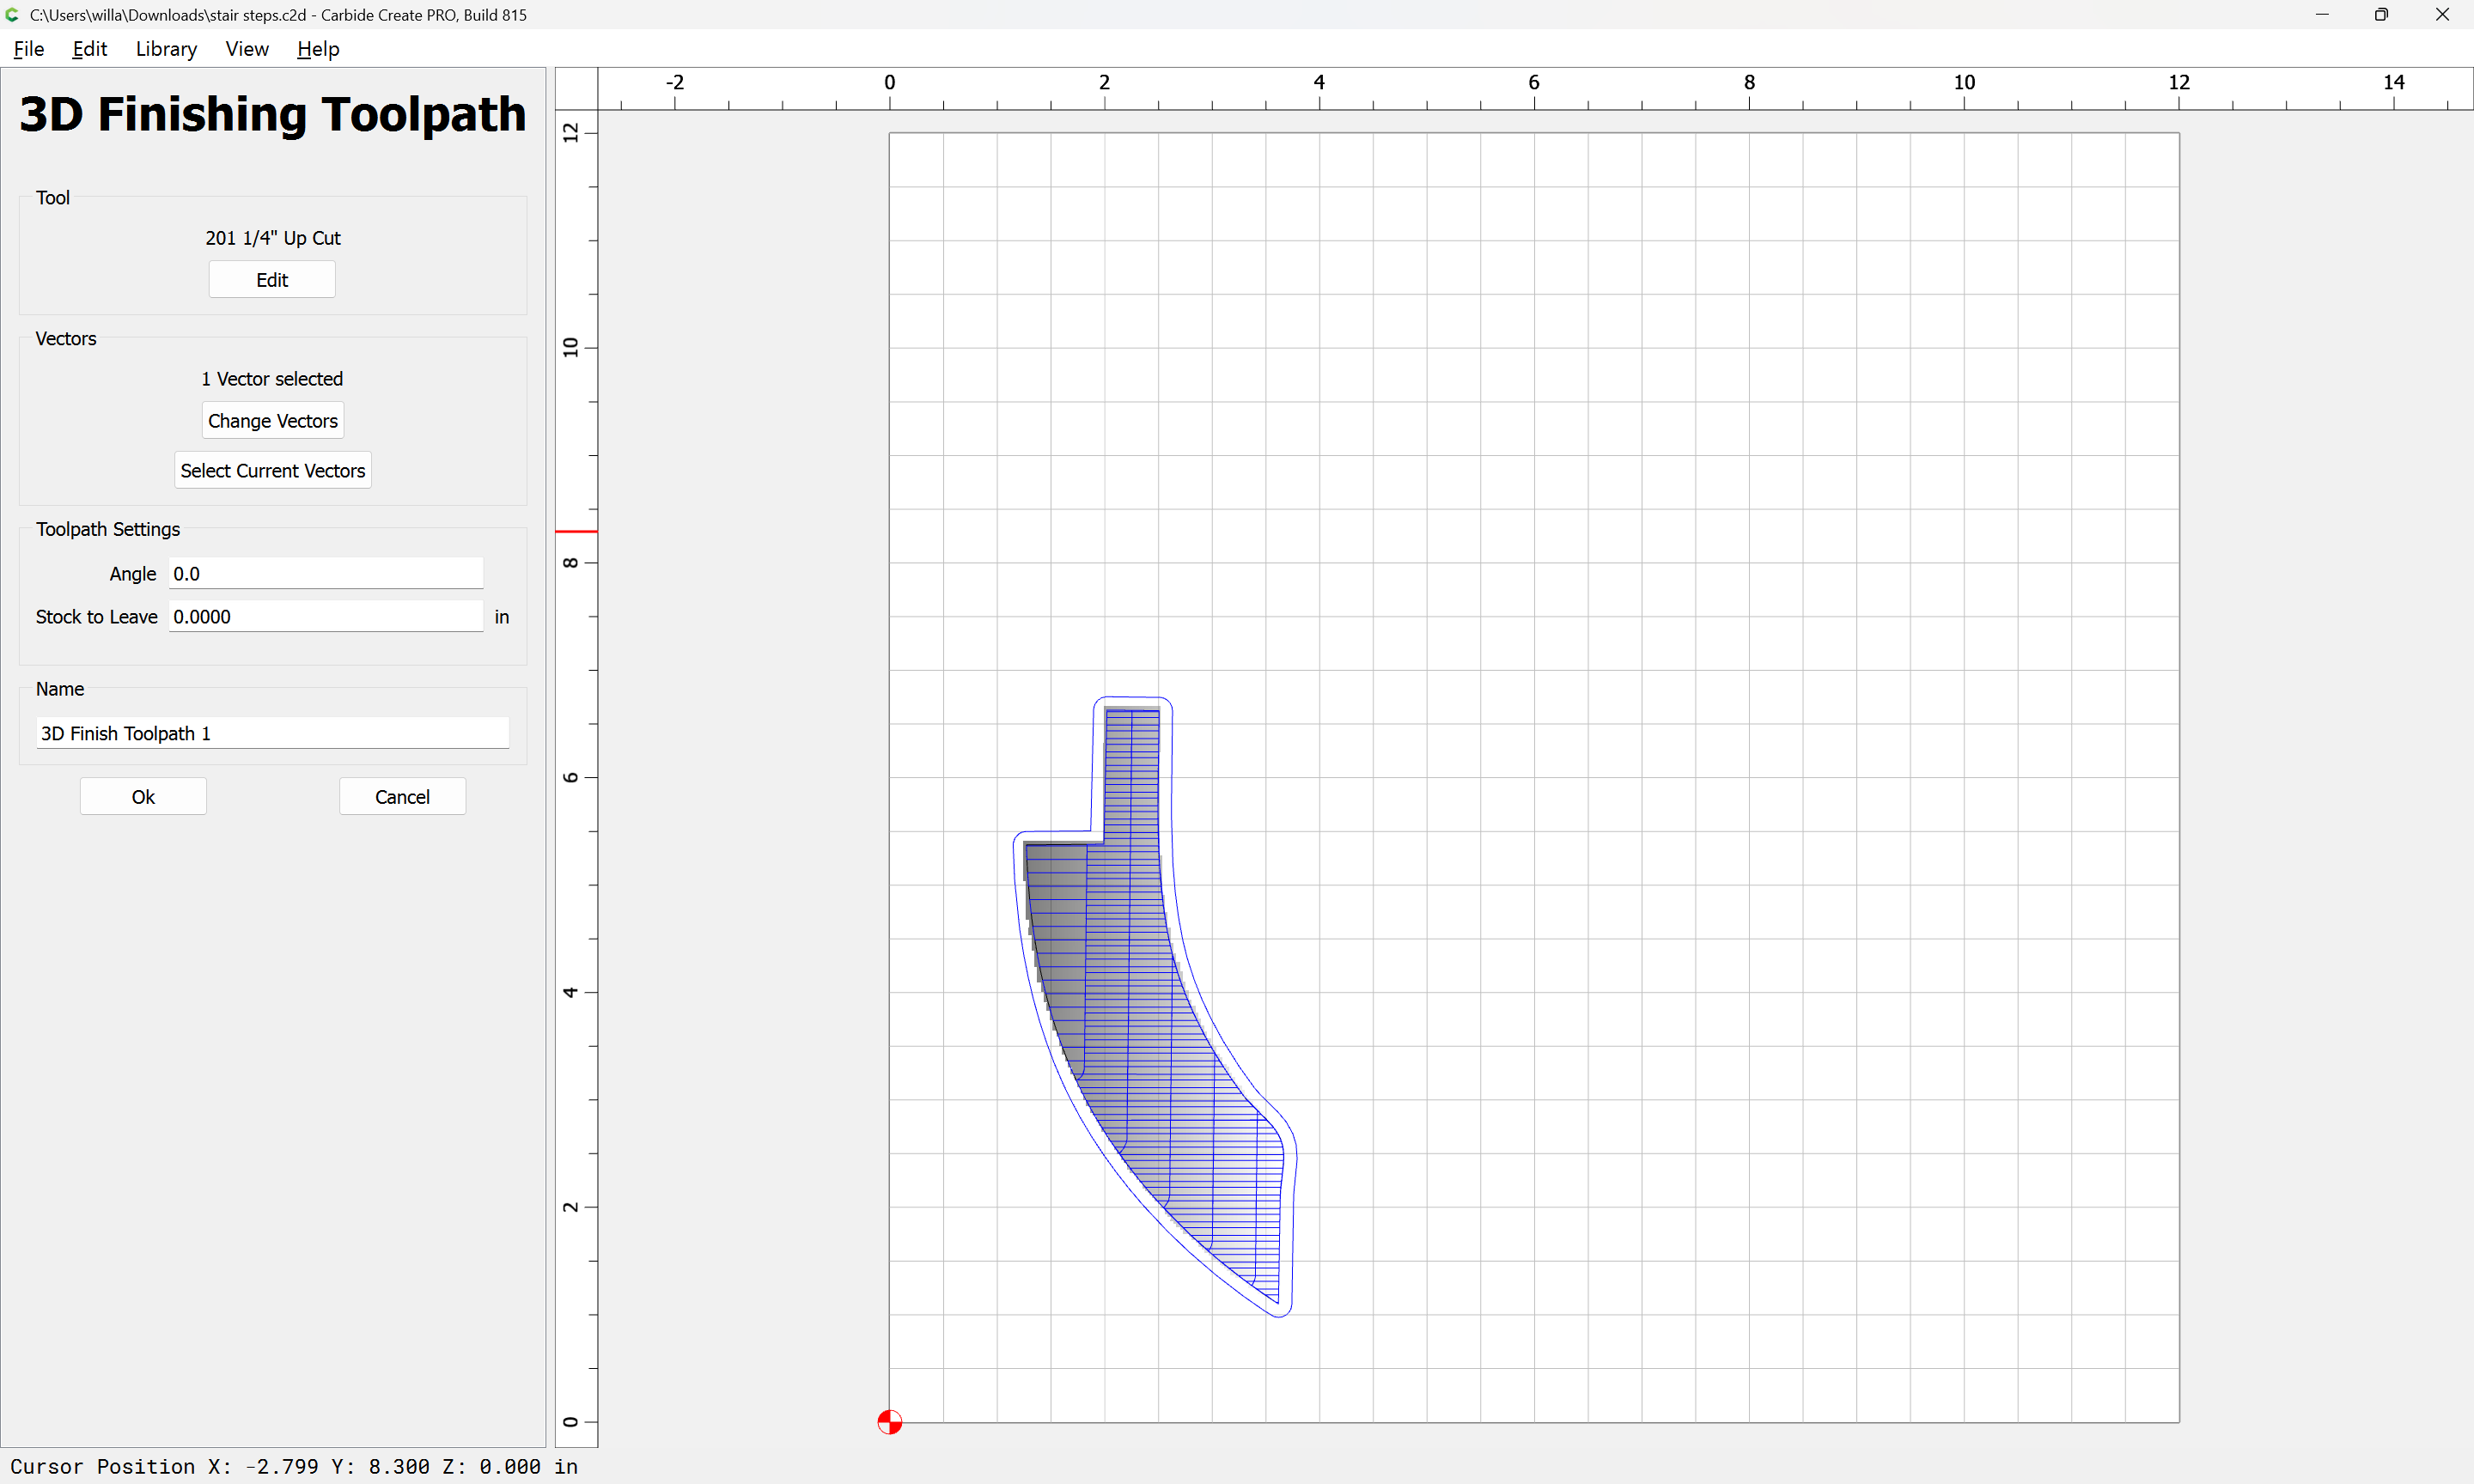The width and height of the screenshot is (2474, 1484).
Task: Click the '201 1/4" Up Cut' tool name
Action: (273, 238)
